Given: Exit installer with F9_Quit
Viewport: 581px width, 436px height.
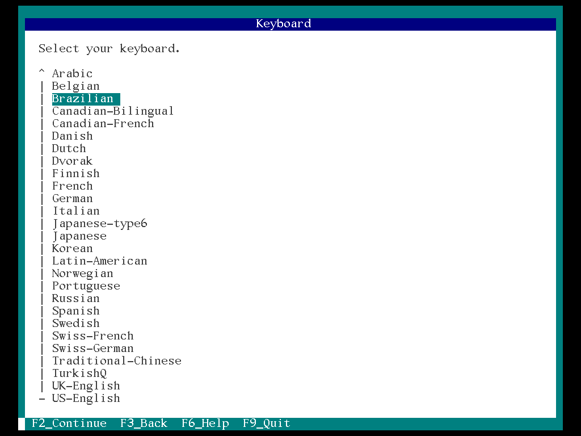Looking at the screenshot, I should (267, 424).
